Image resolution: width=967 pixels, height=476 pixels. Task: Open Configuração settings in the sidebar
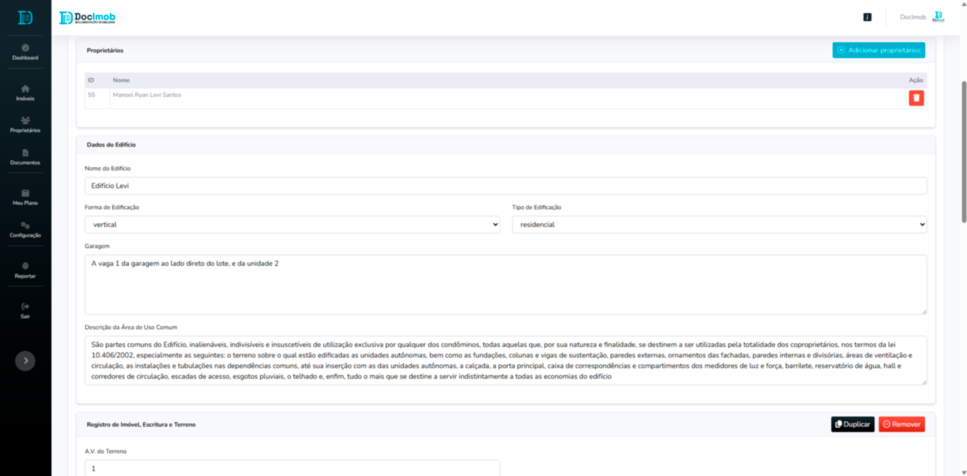click(x=25, y=229)
